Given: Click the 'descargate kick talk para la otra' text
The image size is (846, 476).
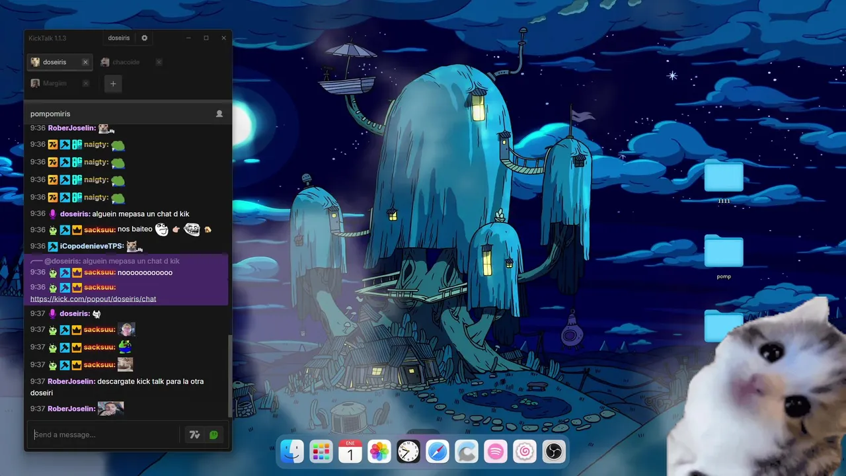Looking at the screenshot, I should coord(150,381).
